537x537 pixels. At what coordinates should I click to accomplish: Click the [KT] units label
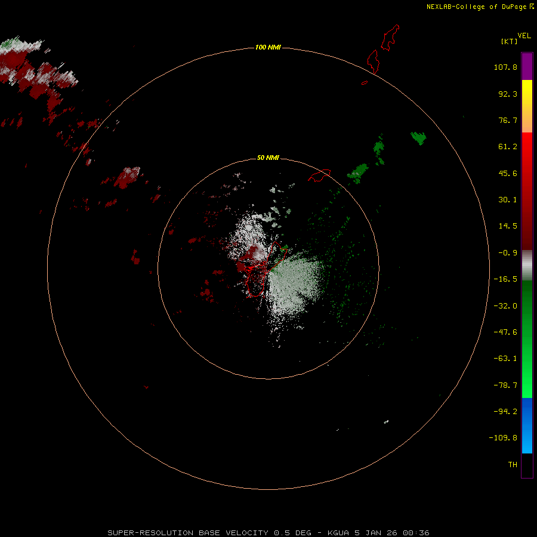click(x=510, y=41)
